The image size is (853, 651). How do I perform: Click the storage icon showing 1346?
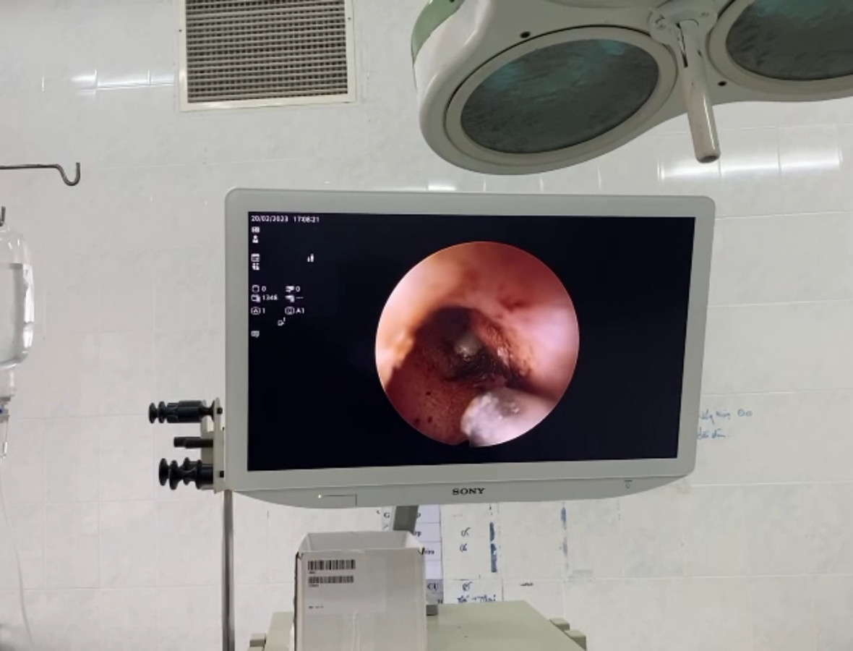(255, 297)
